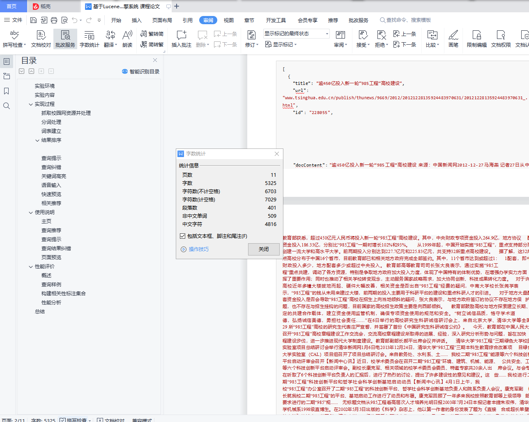Click the 字数统计 button in the ribbon
529x422 pixels.
click(x=90, y=39)
